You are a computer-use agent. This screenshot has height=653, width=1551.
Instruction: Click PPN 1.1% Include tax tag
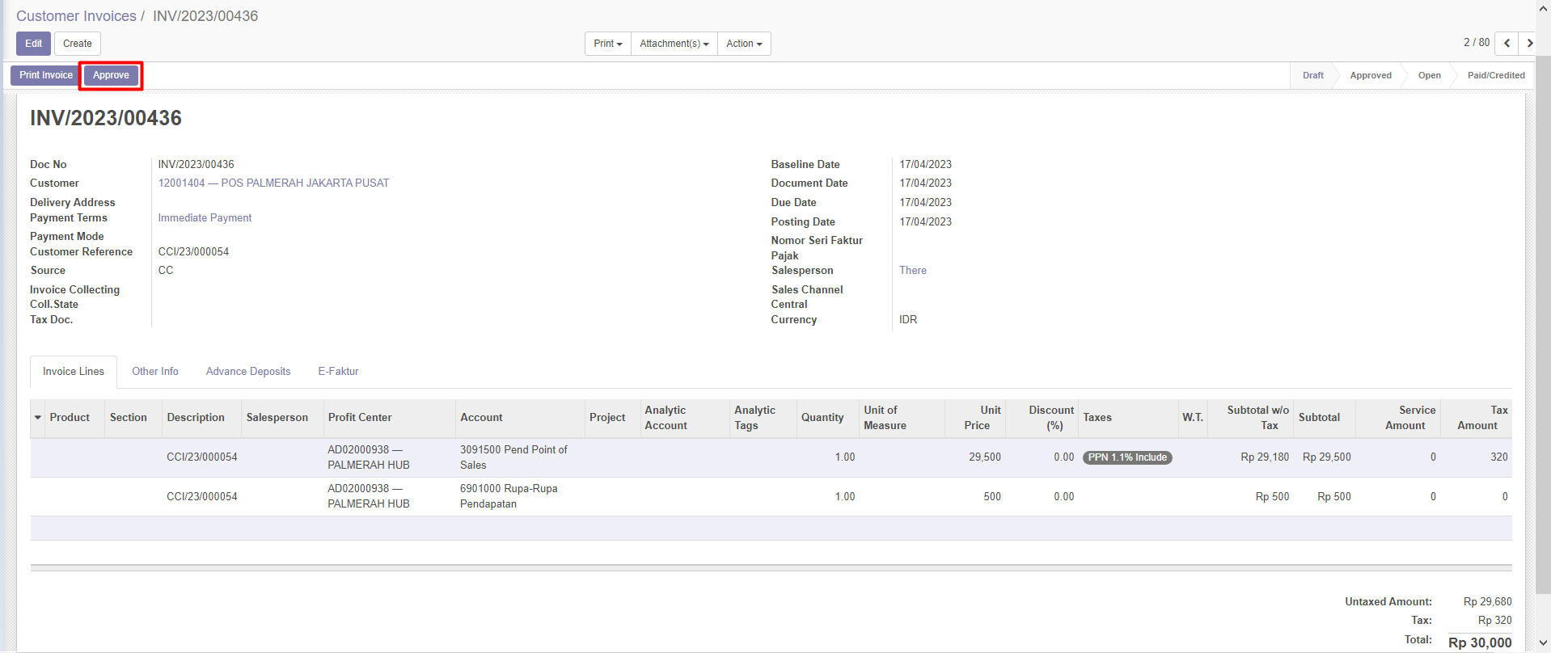[1127, 457]
